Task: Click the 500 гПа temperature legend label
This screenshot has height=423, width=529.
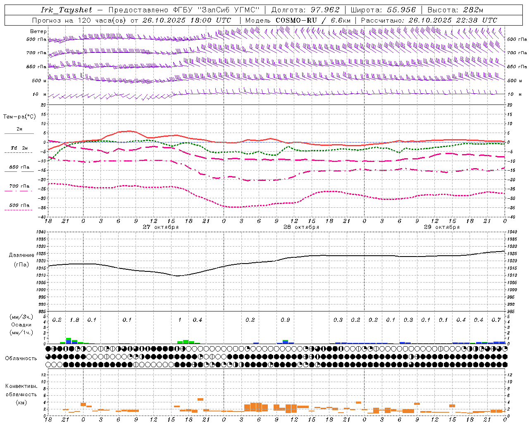Action: (x=19, y=205)
